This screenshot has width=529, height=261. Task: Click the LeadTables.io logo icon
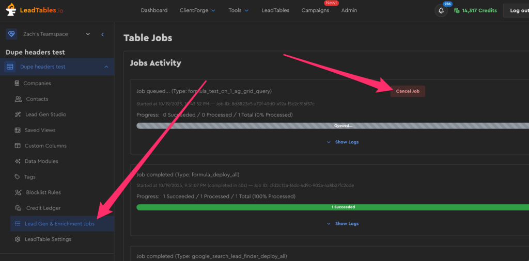(x=11, y=10)
